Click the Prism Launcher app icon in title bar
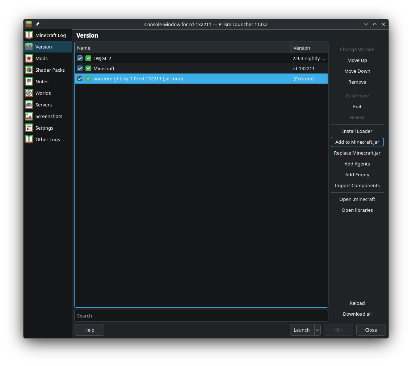Viewport: 412px width, 366px height. pyautogui.click(x=29, y=24)
